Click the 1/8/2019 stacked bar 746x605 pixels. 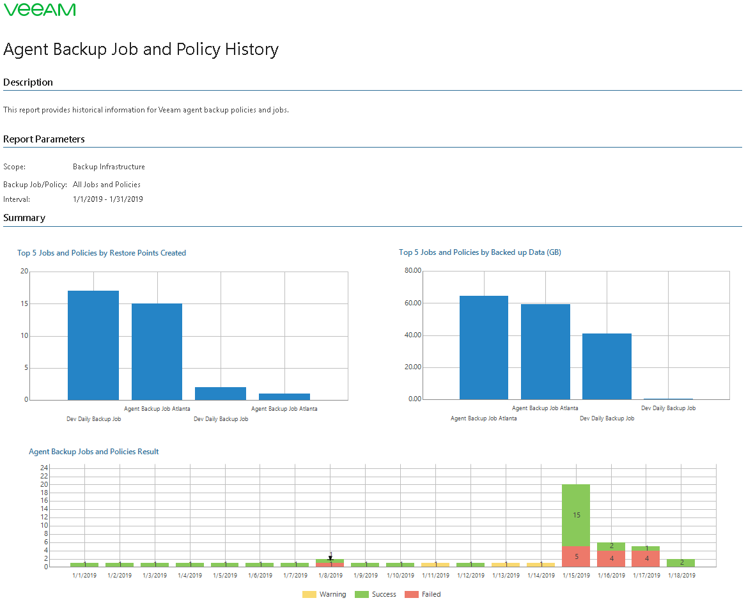[x=330, y=563]
